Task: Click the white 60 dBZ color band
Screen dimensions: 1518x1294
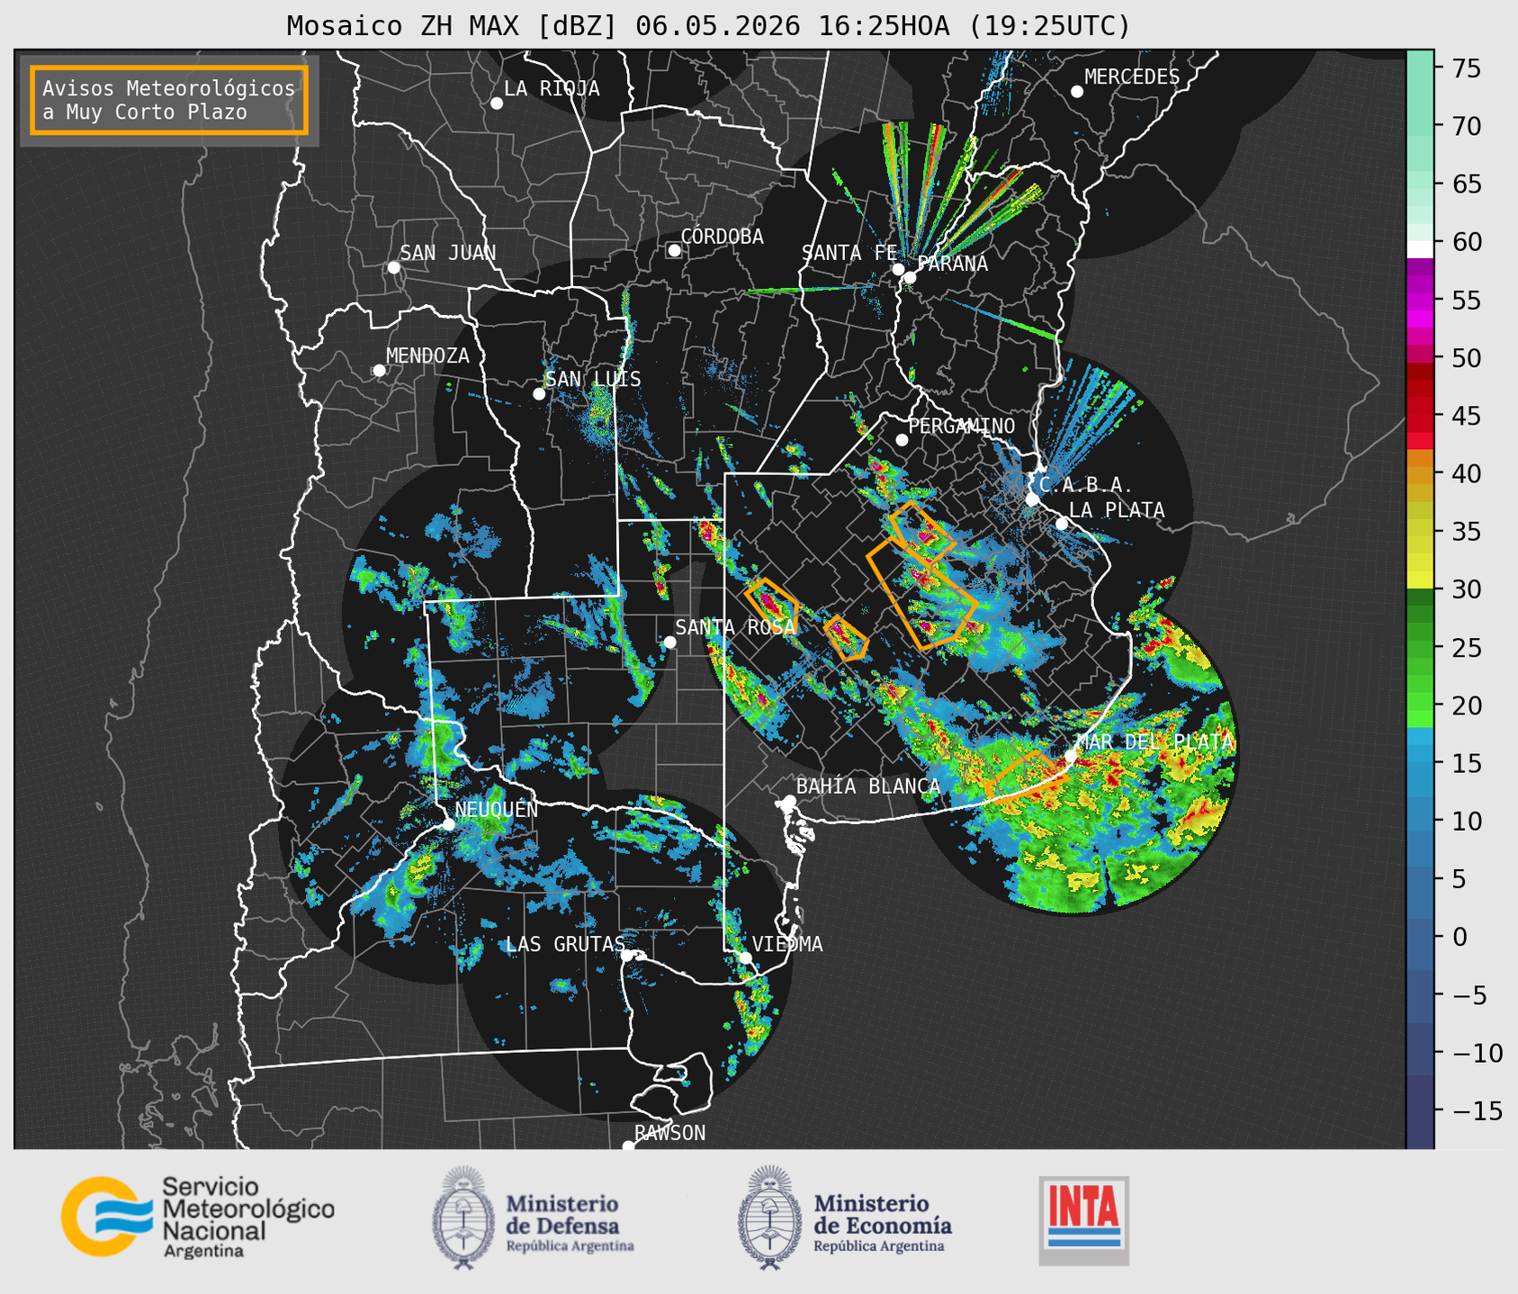Action: click(x=1420, y=248)
